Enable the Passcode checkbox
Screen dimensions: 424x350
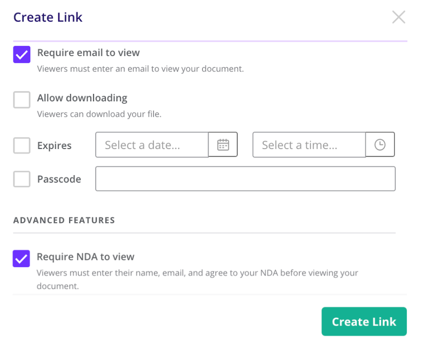22,179
